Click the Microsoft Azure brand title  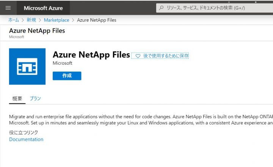(43, 8)
